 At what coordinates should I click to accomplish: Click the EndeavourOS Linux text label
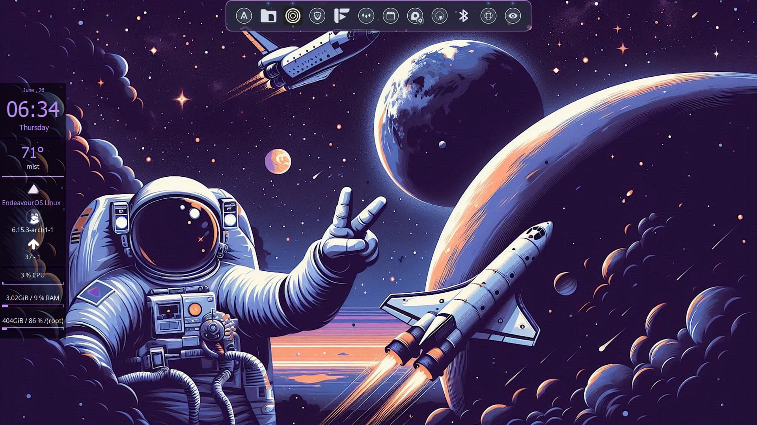pos(32,203)
